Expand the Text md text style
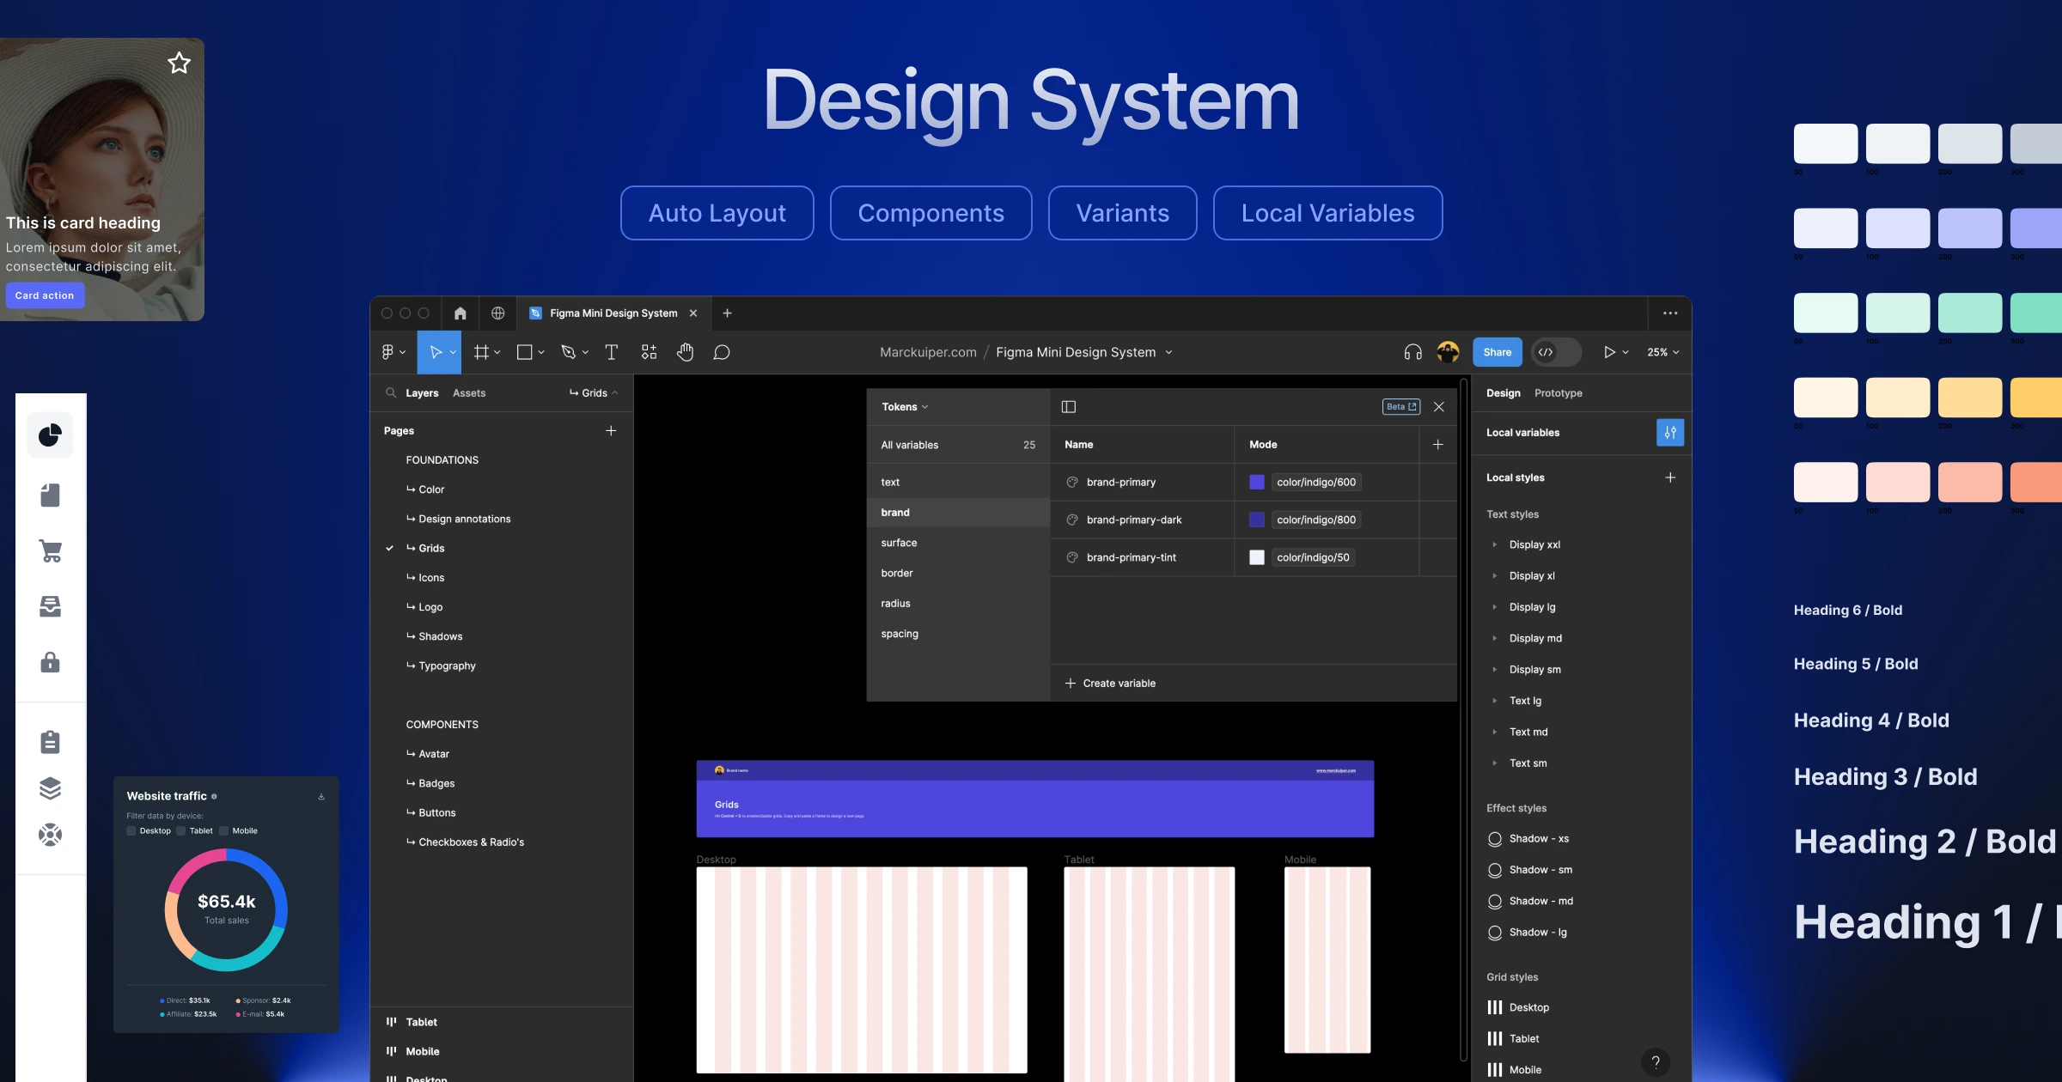The height and width of the screenshot is (1082, 2062). pyautogui.click(x=1495, y=732)
